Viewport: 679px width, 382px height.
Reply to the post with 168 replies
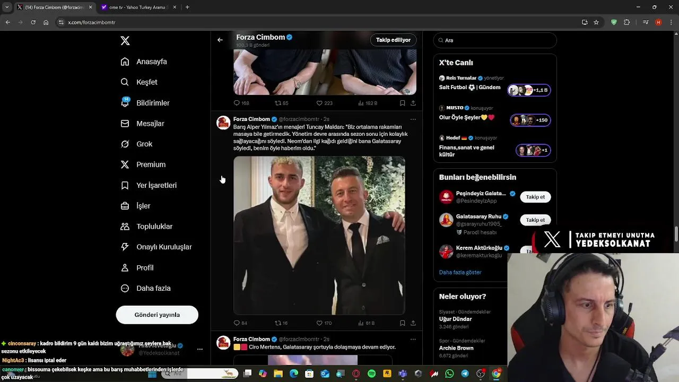point(241,103)
